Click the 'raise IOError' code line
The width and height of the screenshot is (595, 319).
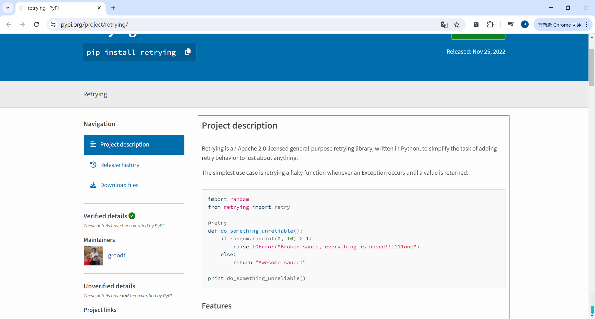[x=326, y=247]
